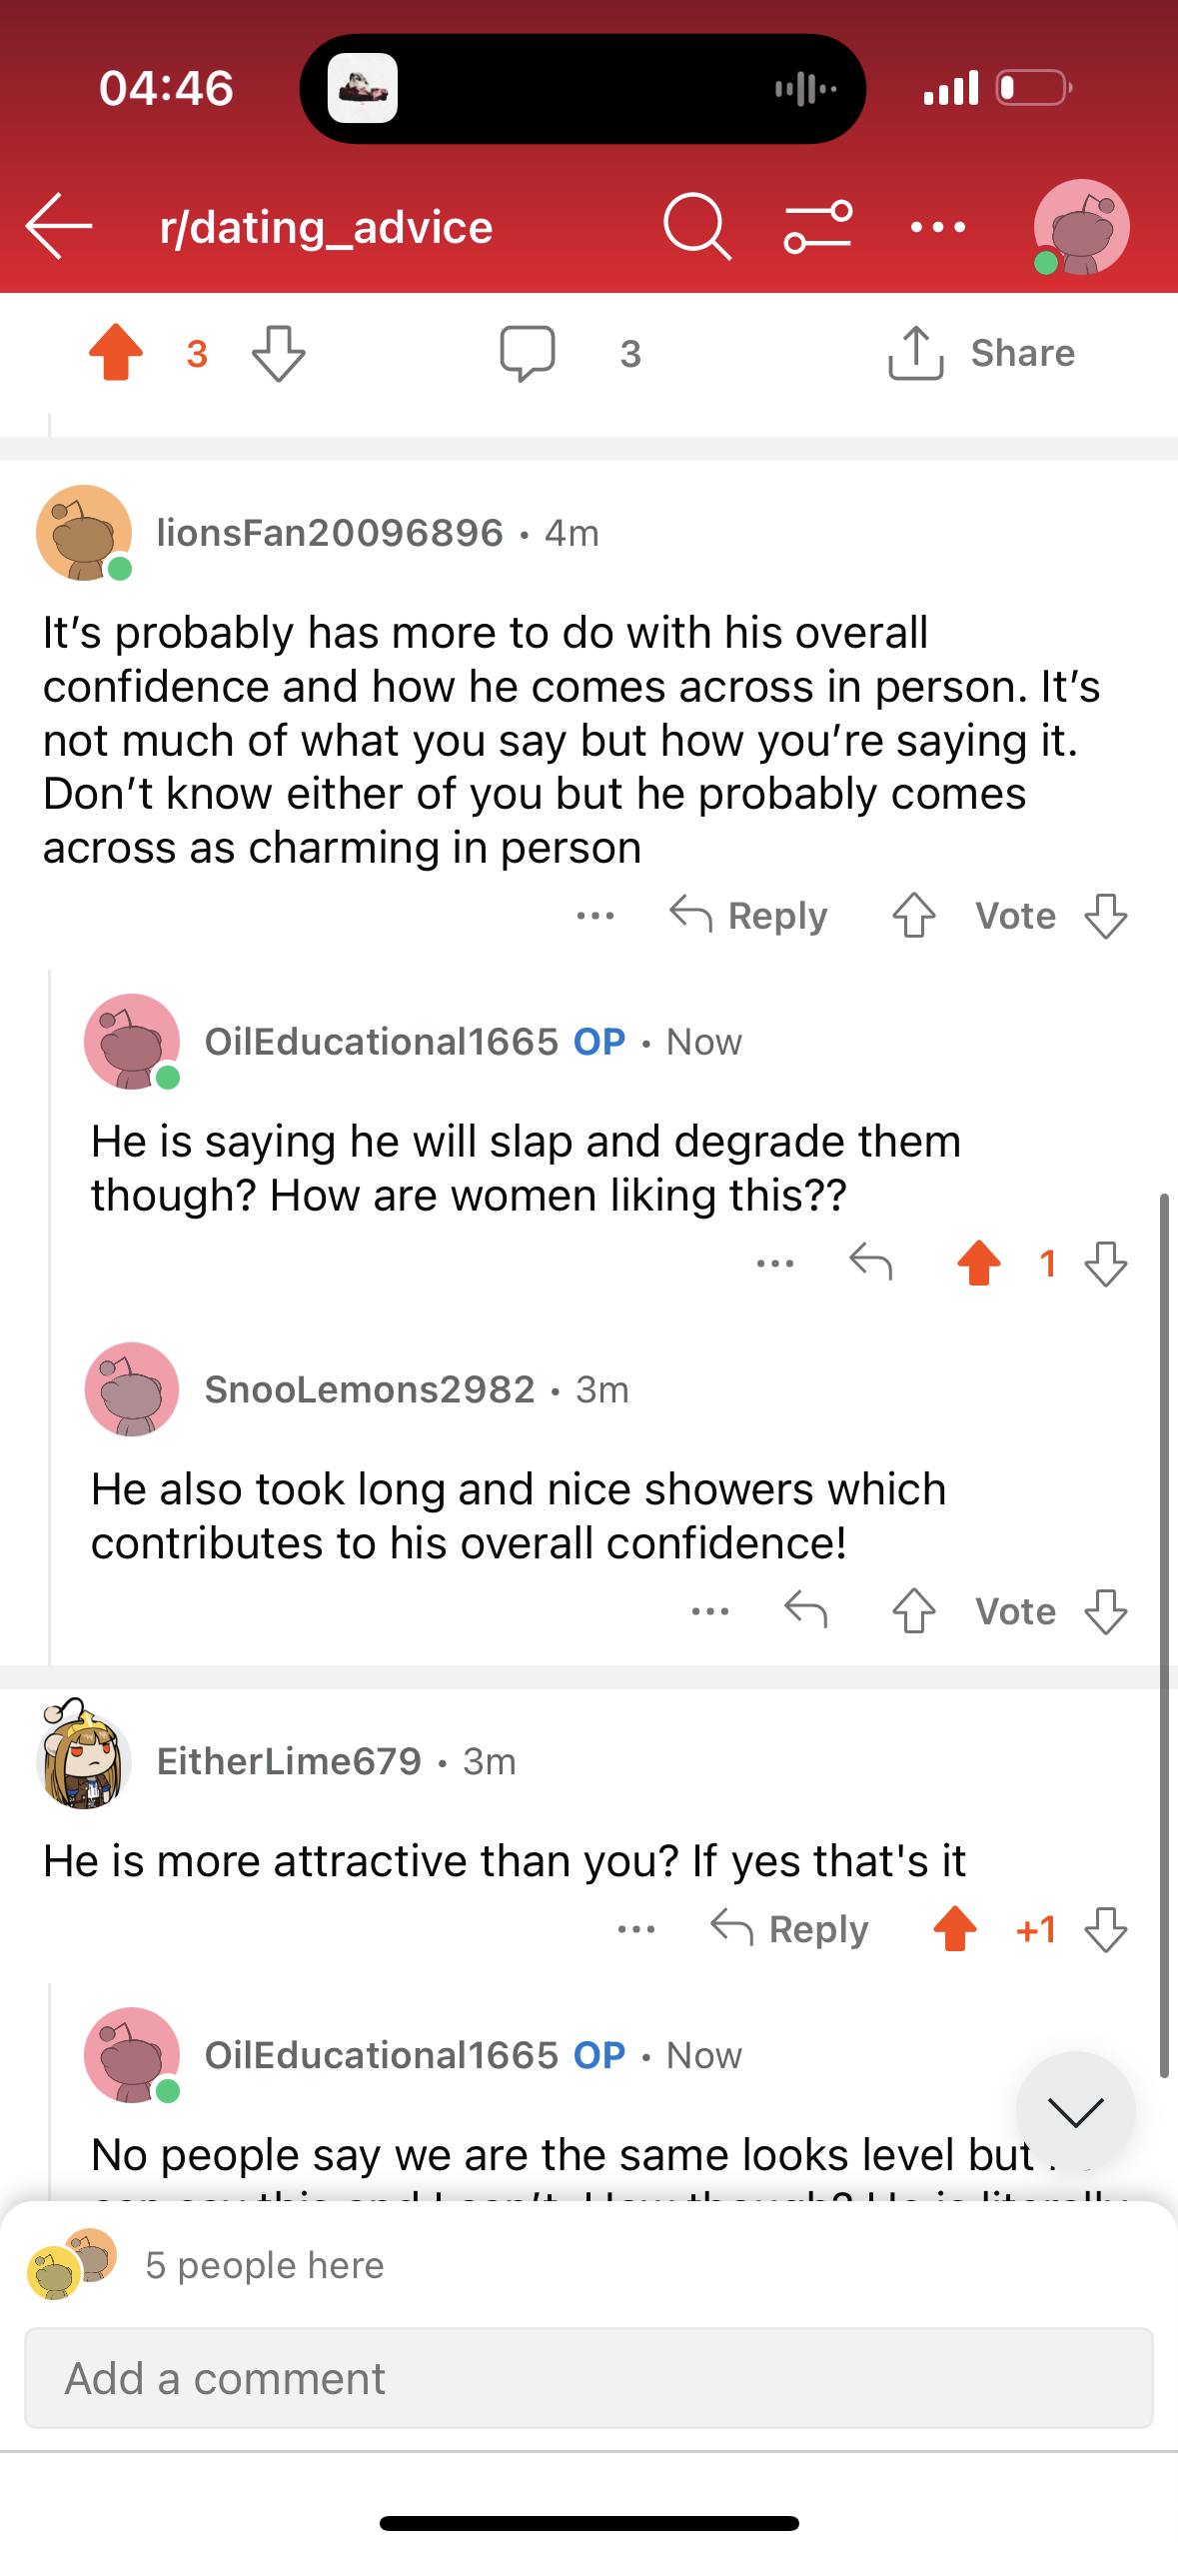Open your profile avatar in header
The height and width of the screenshot is (2555, 1178).
[x=1081, y=227]
